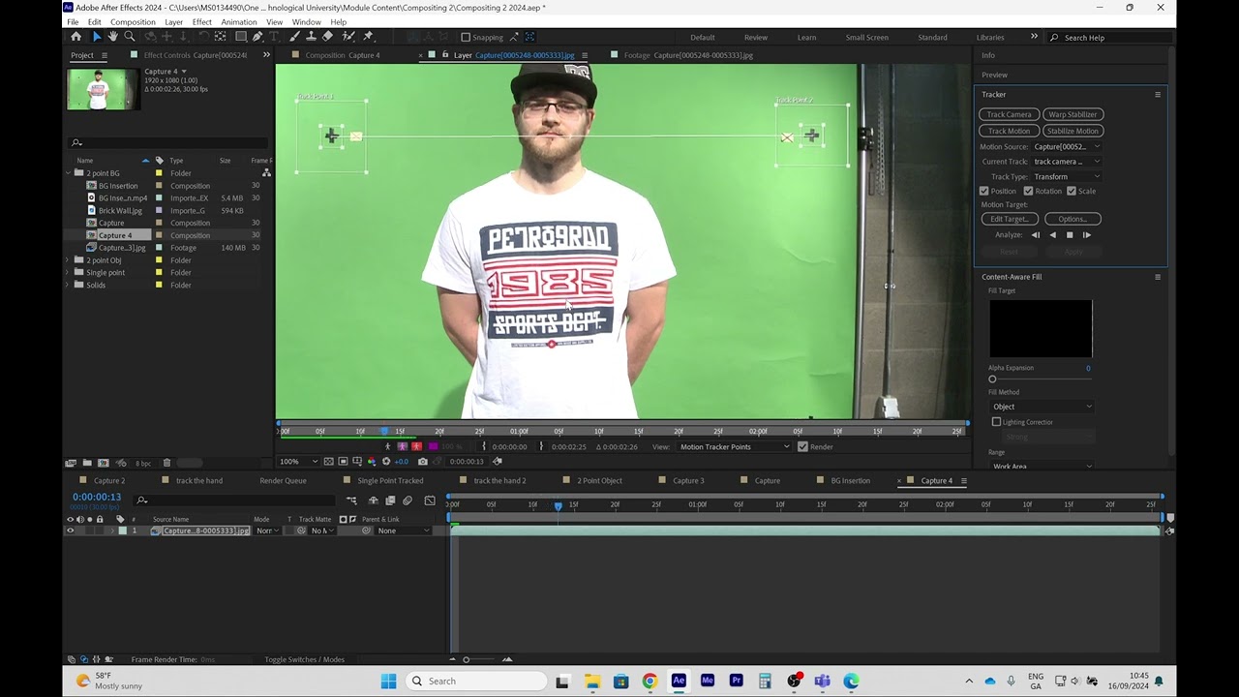Select the Selection arrow tool
Screen dimensions: 1239x697
coord(96,37)
